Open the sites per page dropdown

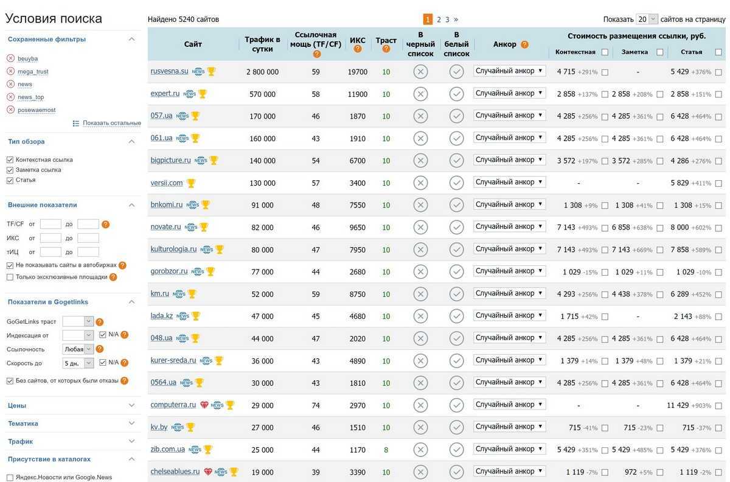[x=647, y=19]
